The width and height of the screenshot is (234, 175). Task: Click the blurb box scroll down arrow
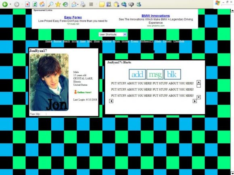click(198, 97)
